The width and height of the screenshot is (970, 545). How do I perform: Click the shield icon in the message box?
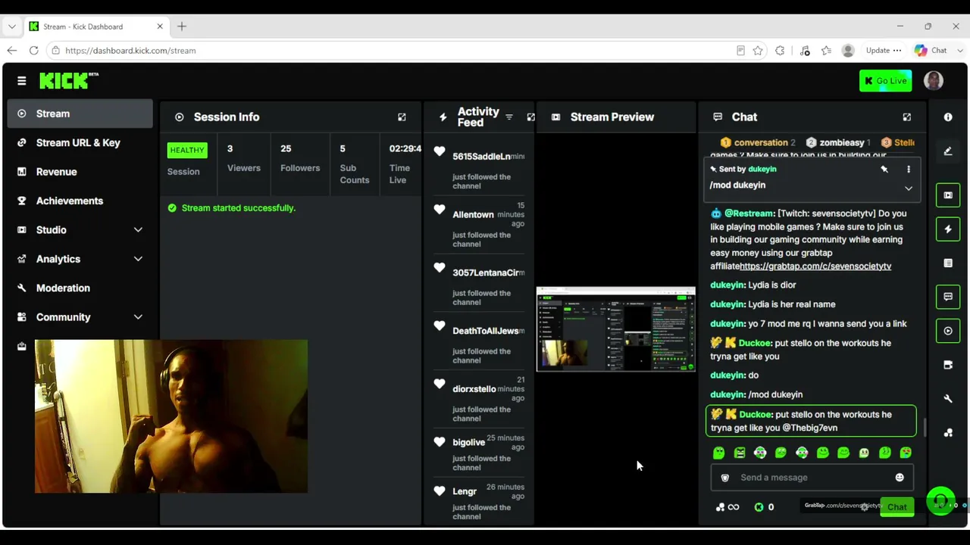724,478
